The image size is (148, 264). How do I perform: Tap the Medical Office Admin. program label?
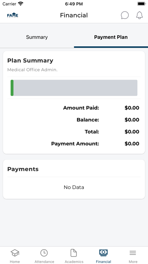coord(32,70)
